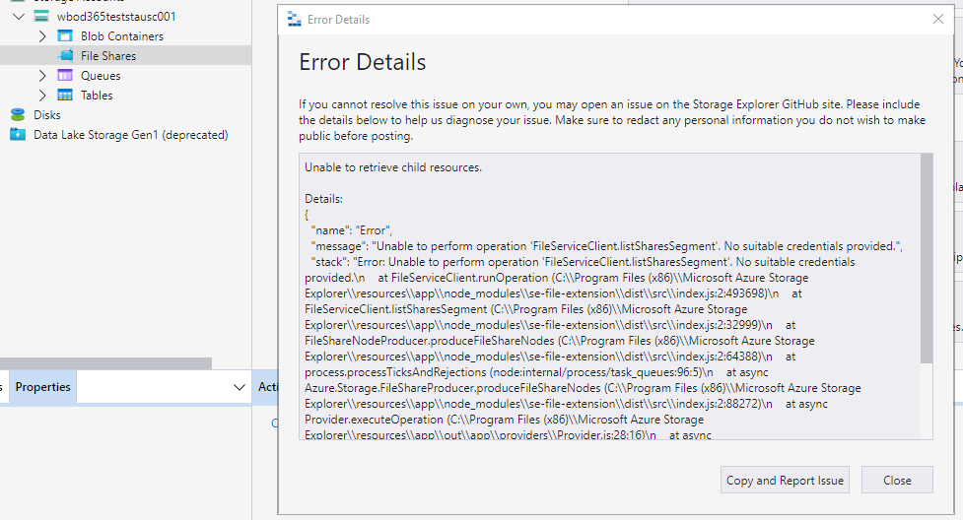Click the File Shares icon in tree
Screen dimensions: 963x520
[65, 56]
